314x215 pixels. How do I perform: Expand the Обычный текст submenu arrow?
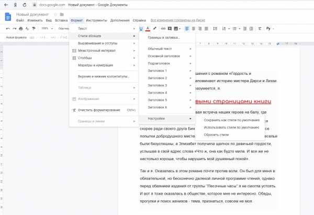[190, 49]
